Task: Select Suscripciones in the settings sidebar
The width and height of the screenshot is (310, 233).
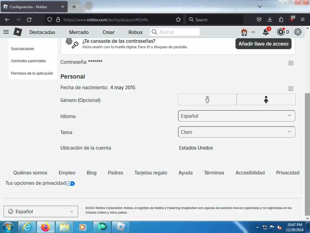Action: pyautogui.click(x=22, y=49)
